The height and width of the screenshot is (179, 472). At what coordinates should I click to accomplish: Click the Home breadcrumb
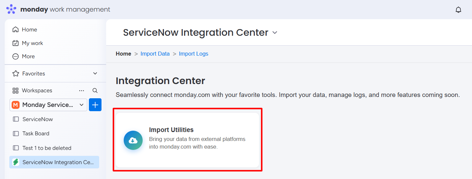(123, 54)
